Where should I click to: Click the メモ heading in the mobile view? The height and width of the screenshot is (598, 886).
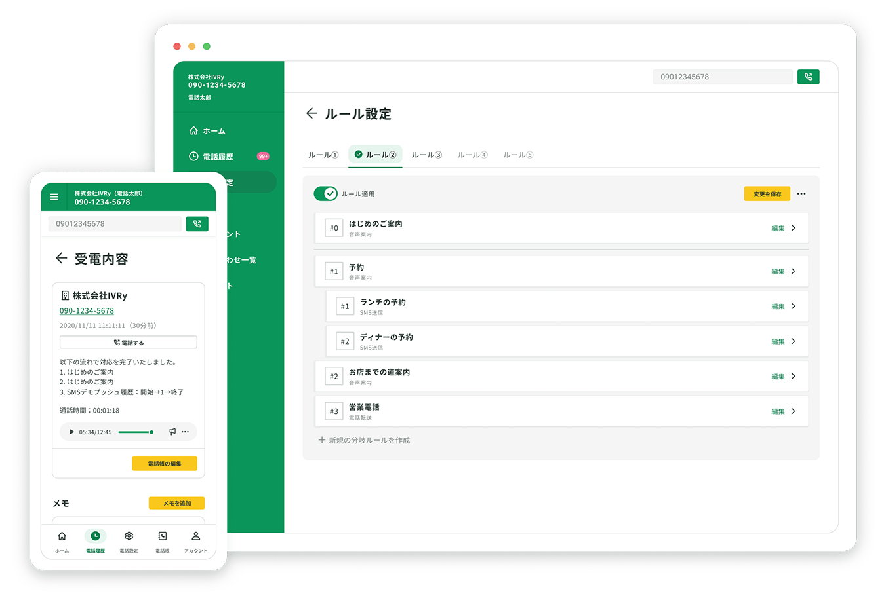[61, 504]
